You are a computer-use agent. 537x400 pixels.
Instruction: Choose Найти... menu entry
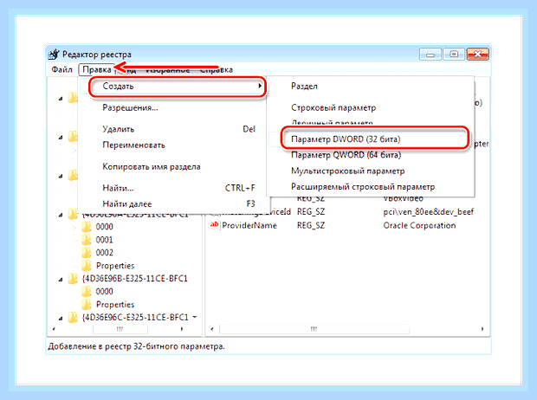coord(118,188)
